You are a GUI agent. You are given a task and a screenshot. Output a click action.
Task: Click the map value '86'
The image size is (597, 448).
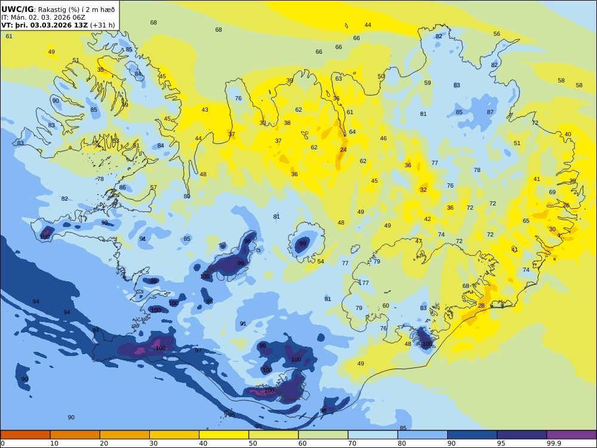pyautogui.click(x=122, y=188)
